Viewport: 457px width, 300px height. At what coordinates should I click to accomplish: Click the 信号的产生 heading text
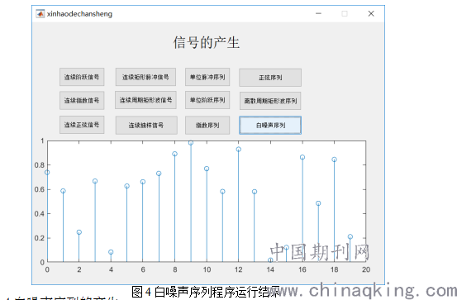[x=207, y=43]
